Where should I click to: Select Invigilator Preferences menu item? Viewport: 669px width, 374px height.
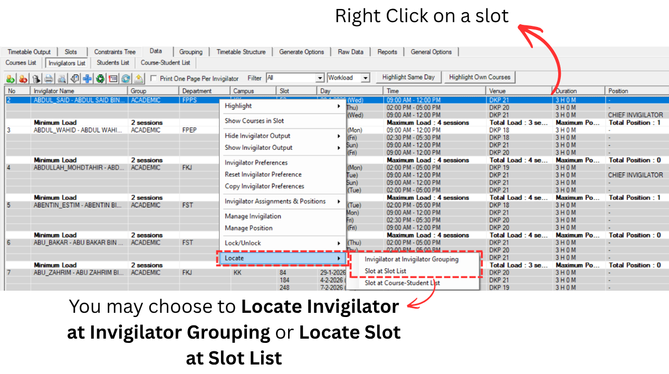pos(282,162)
